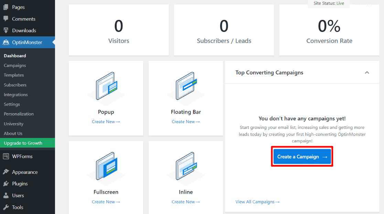Click the Site Status: Live badge
The image size is (384, 214).
(x=329, y=3)
